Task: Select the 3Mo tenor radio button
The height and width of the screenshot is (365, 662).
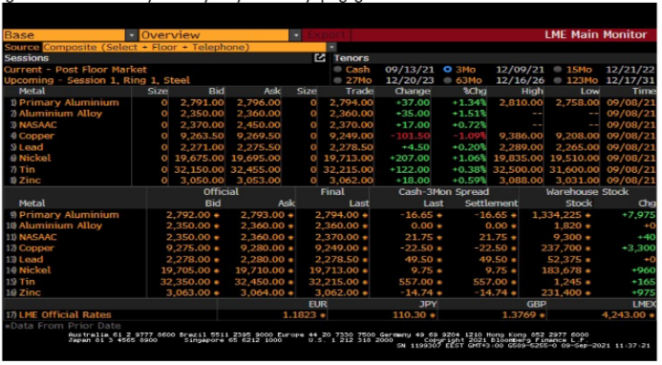Action: pos(447,70)
